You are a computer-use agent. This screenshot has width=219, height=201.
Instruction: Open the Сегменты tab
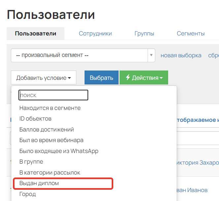tap(191, 33)
